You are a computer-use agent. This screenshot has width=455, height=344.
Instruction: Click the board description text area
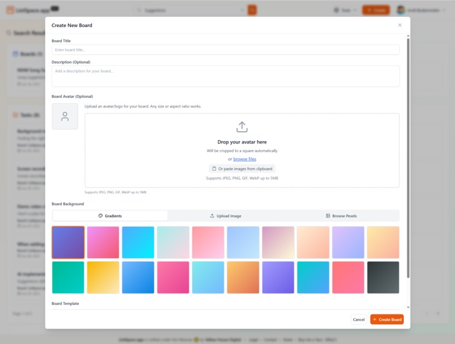(x=225, y=76)
